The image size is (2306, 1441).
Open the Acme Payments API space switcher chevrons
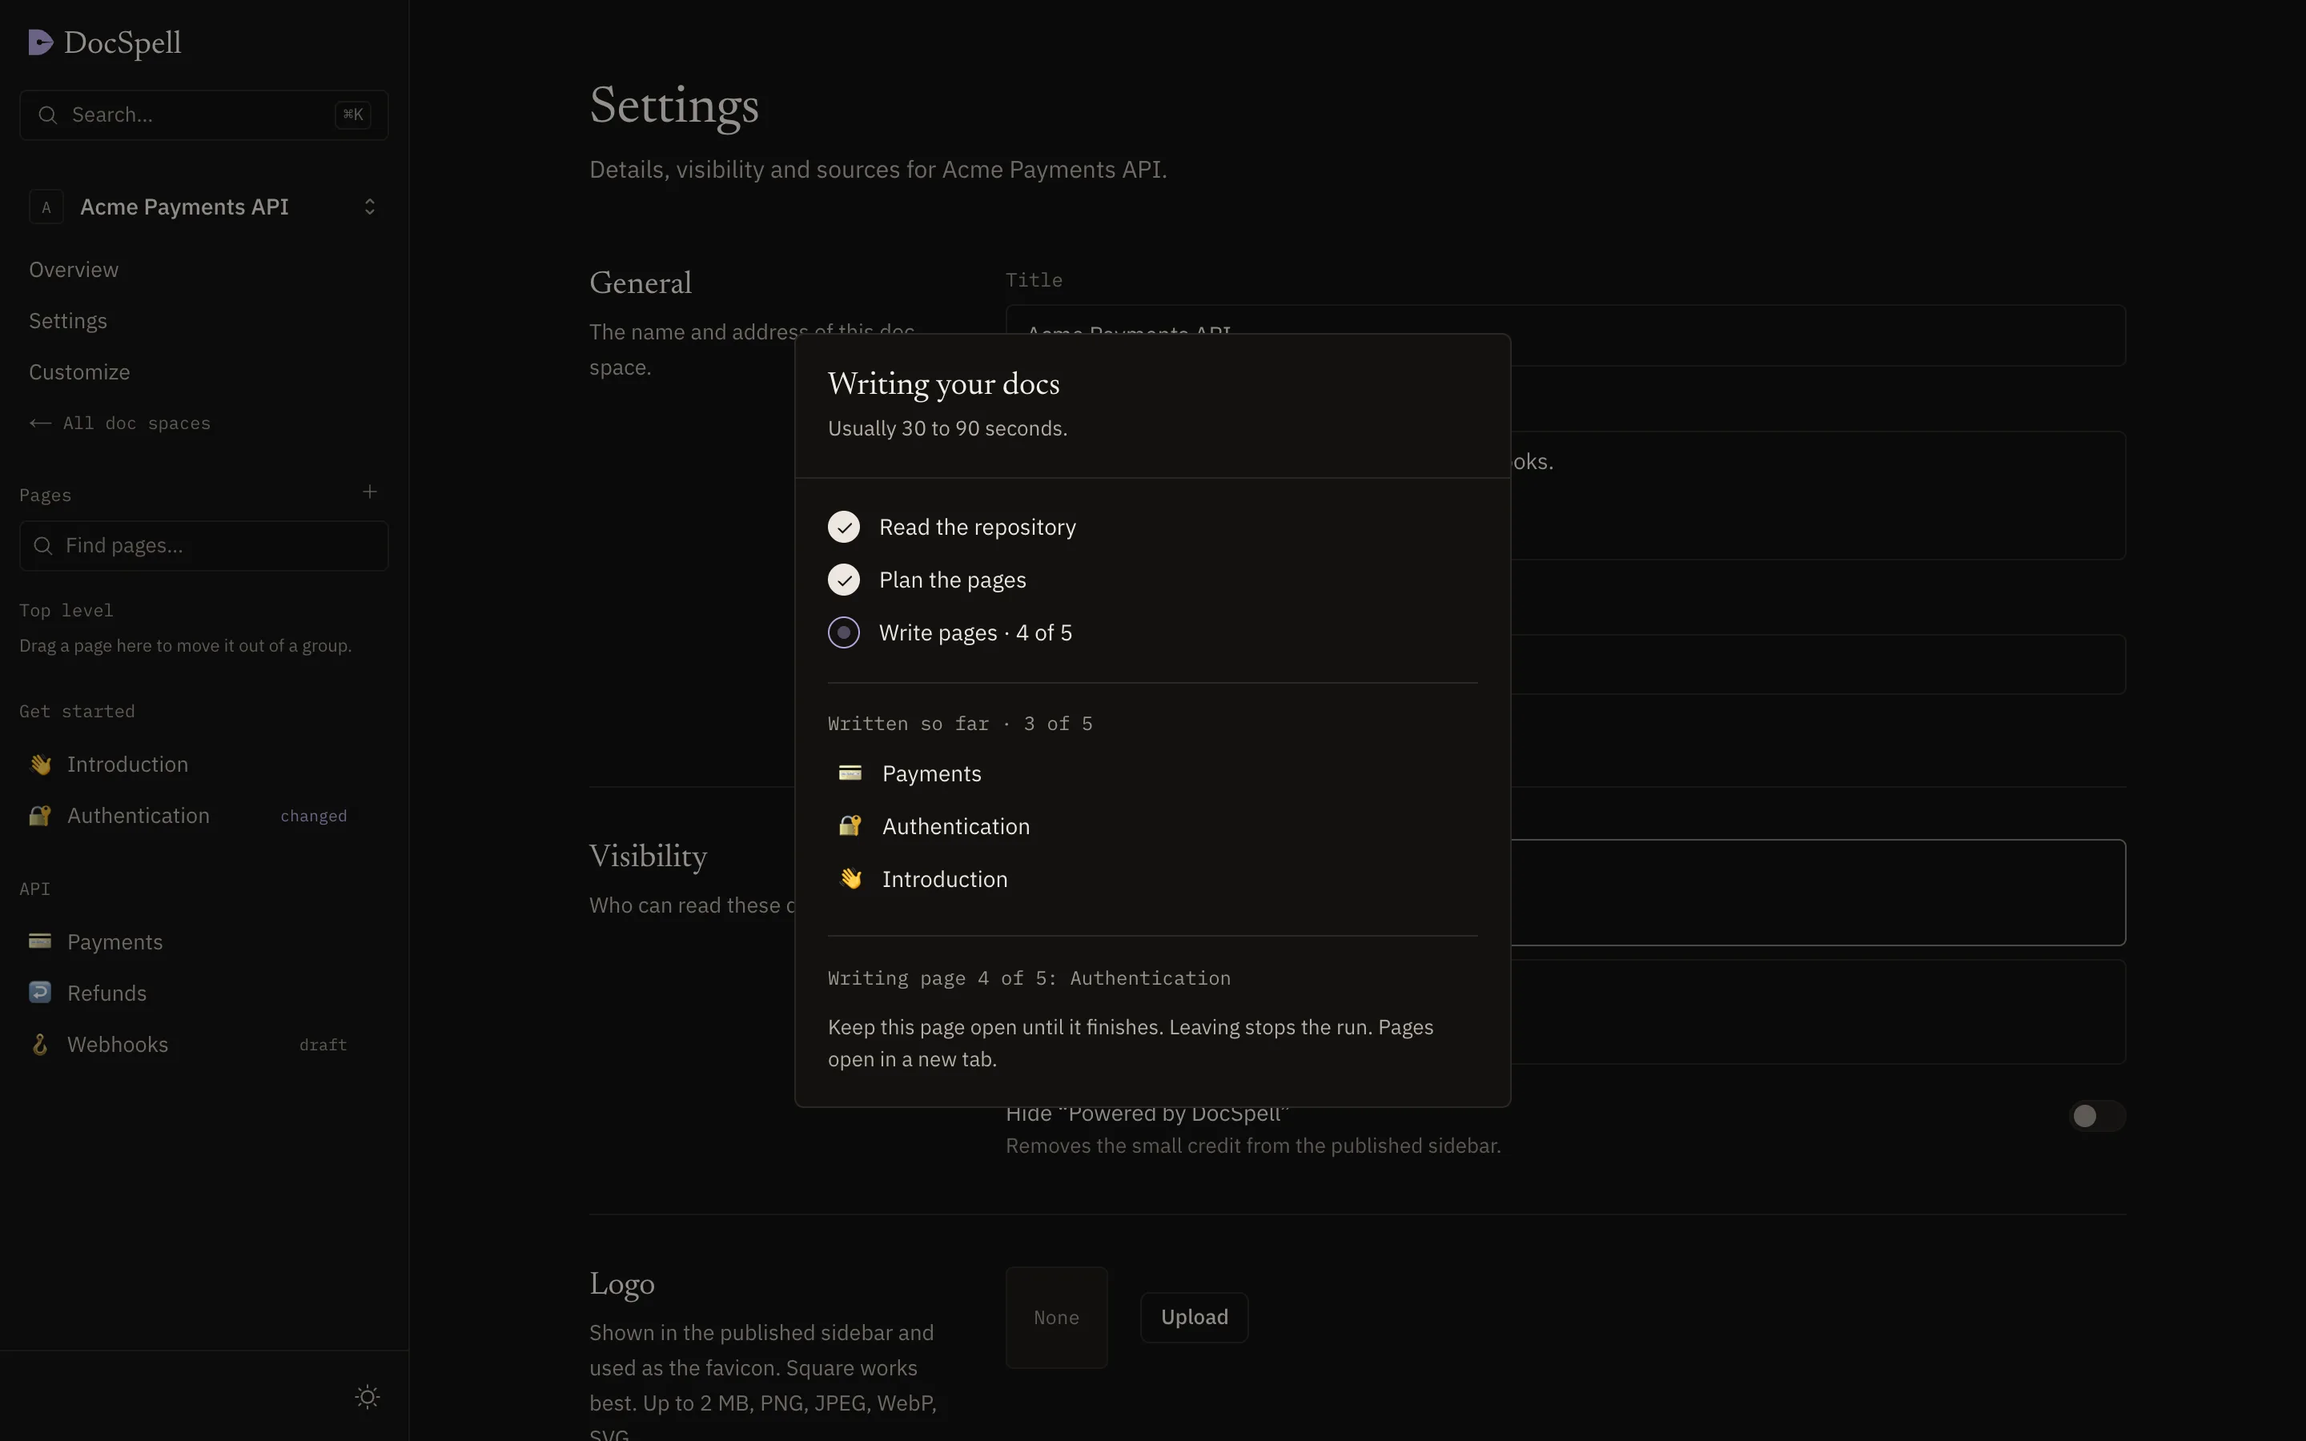tap(370, 207)
